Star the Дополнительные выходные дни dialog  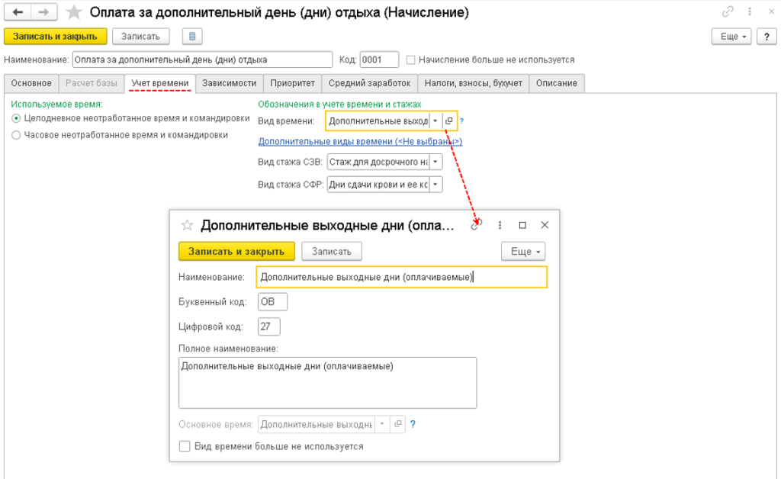(x=186, y=225)
